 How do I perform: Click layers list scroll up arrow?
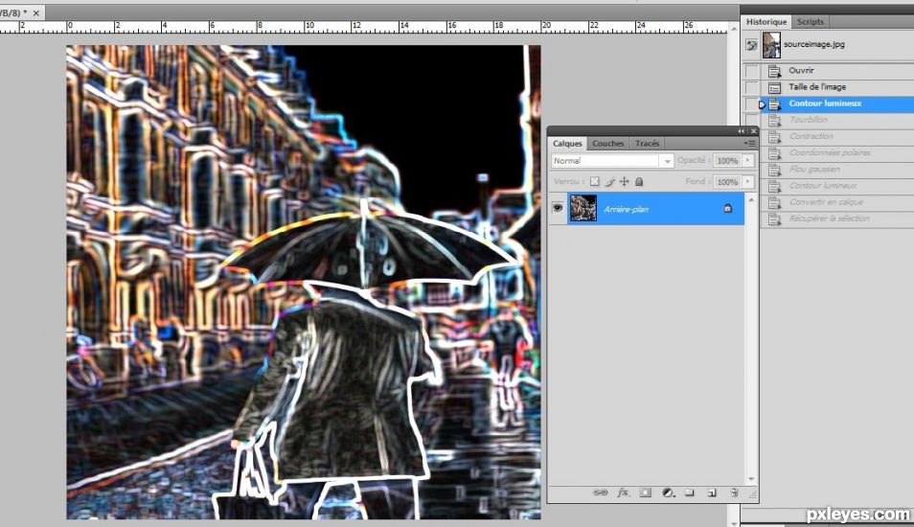[x=751, y=200]
